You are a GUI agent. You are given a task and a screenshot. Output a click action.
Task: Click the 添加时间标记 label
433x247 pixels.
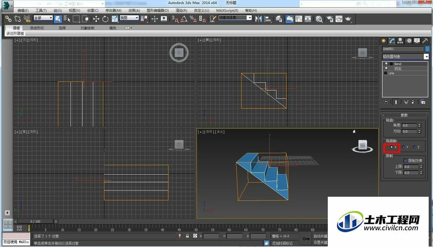282,243
